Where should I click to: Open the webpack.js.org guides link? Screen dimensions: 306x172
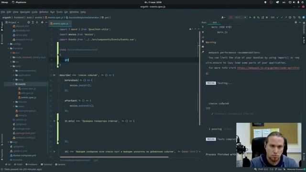pos(268,68)
